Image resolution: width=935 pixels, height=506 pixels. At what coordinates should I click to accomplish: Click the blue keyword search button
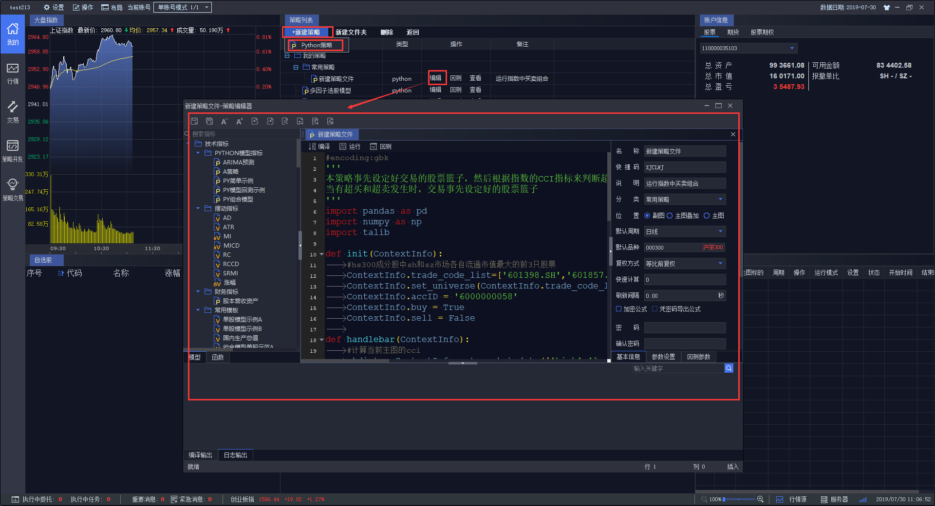tap(729, 368)
